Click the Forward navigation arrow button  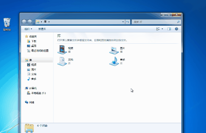pos(30,22)
